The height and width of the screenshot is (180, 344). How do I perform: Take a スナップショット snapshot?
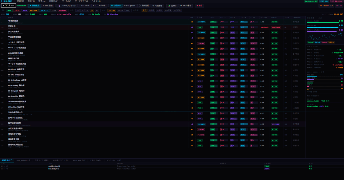(67, 6)
